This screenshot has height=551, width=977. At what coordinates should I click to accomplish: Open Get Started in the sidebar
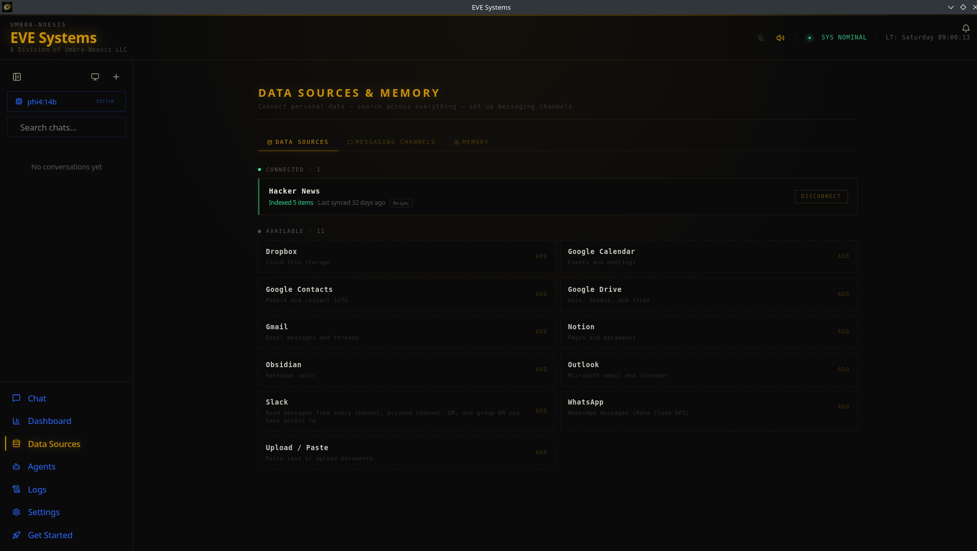click(50, 535)
